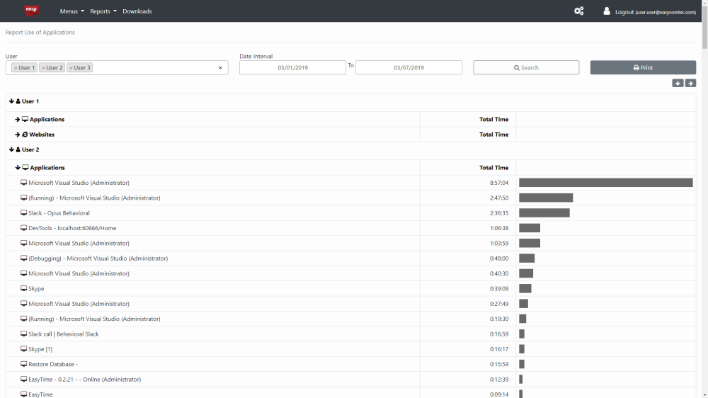Click the 0:16:17 time value
708x398 pixels.
[499, 349]
